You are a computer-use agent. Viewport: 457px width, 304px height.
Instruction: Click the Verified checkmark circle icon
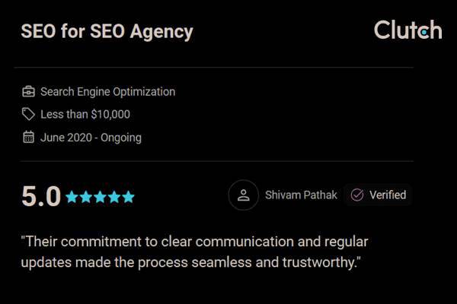[357, 195]
